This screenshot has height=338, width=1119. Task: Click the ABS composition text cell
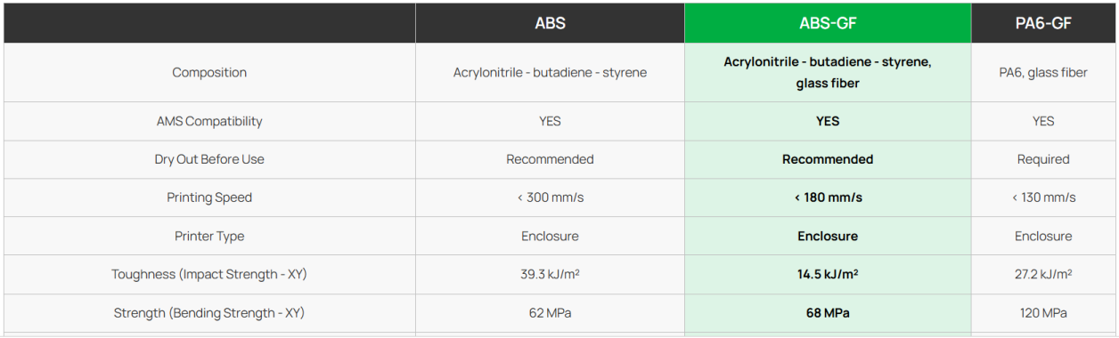pos(550,73)
